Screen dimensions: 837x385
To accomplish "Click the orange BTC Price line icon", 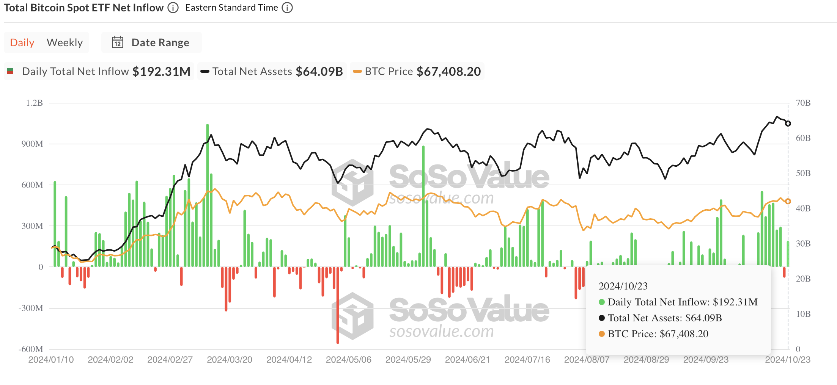I will click(x=357, y=71).
